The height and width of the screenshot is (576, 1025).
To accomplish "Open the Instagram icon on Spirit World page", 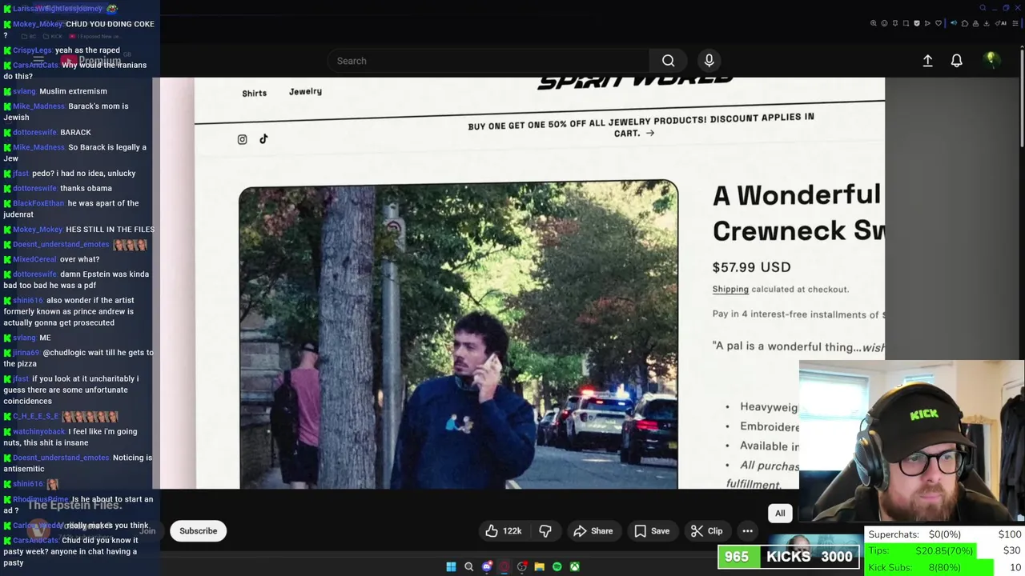I will [242, 139].
